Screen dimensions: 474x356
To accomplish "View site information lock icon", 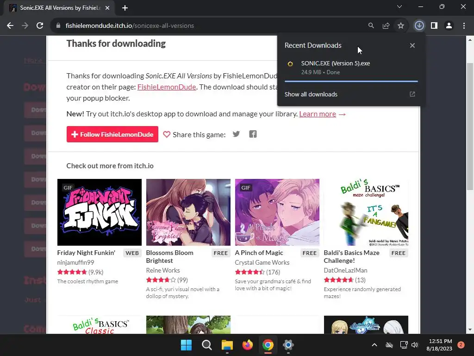I will point(58,26).
